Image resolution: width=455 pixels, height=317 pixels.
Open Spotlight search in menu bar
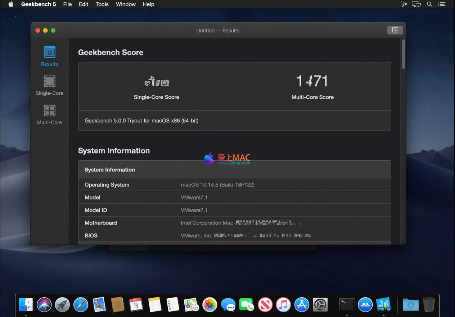tap(429, 4)
